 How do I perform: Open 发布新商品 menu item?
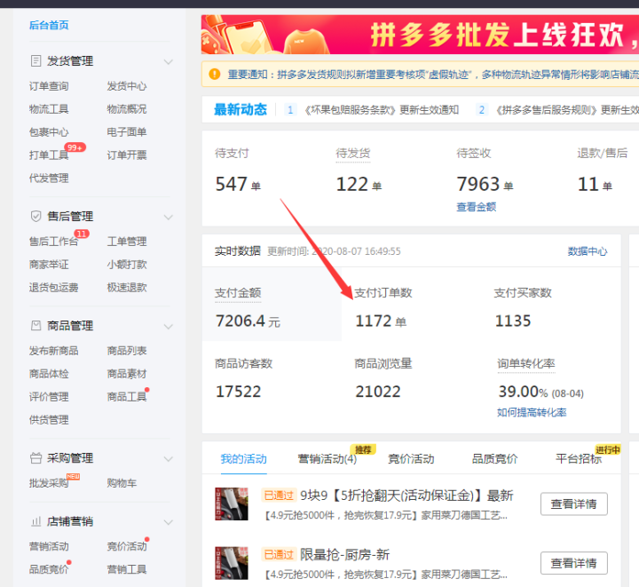53,351
